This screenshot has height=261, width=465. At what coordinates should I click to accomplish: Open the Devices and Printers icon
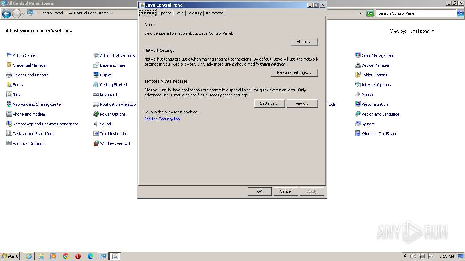click(9, 75)
